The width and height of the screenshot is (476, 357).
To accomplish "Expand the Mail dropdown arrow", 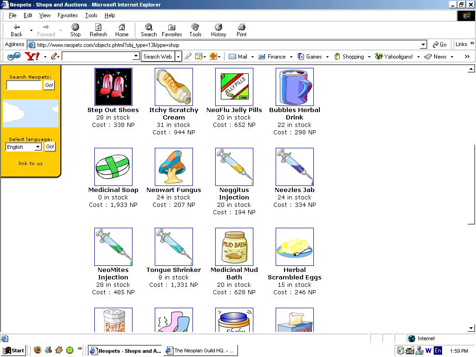I will pyautogui.click(x=252, y=57).
